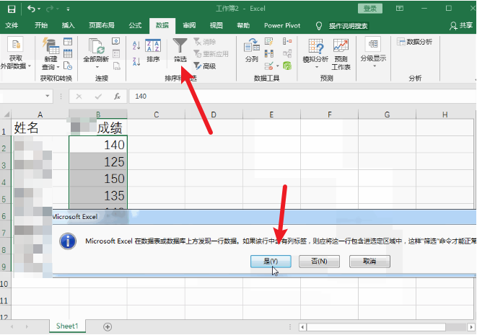Click the Select All corner triangle
The height and width of the screenshot is (335, 477).
tap(6, 115)
